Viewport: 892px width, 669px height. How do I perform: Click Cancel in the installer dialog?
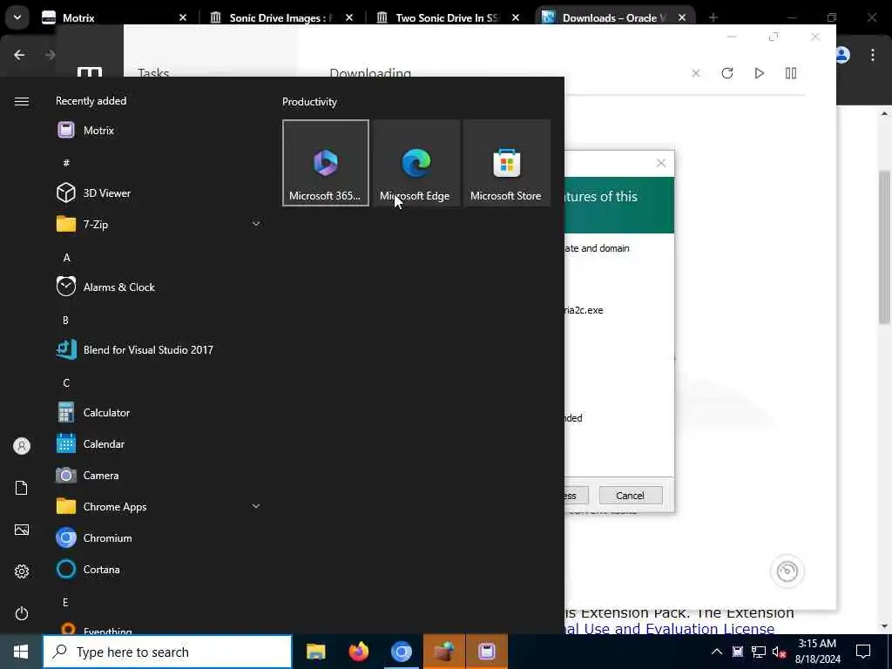click(631, 496)
